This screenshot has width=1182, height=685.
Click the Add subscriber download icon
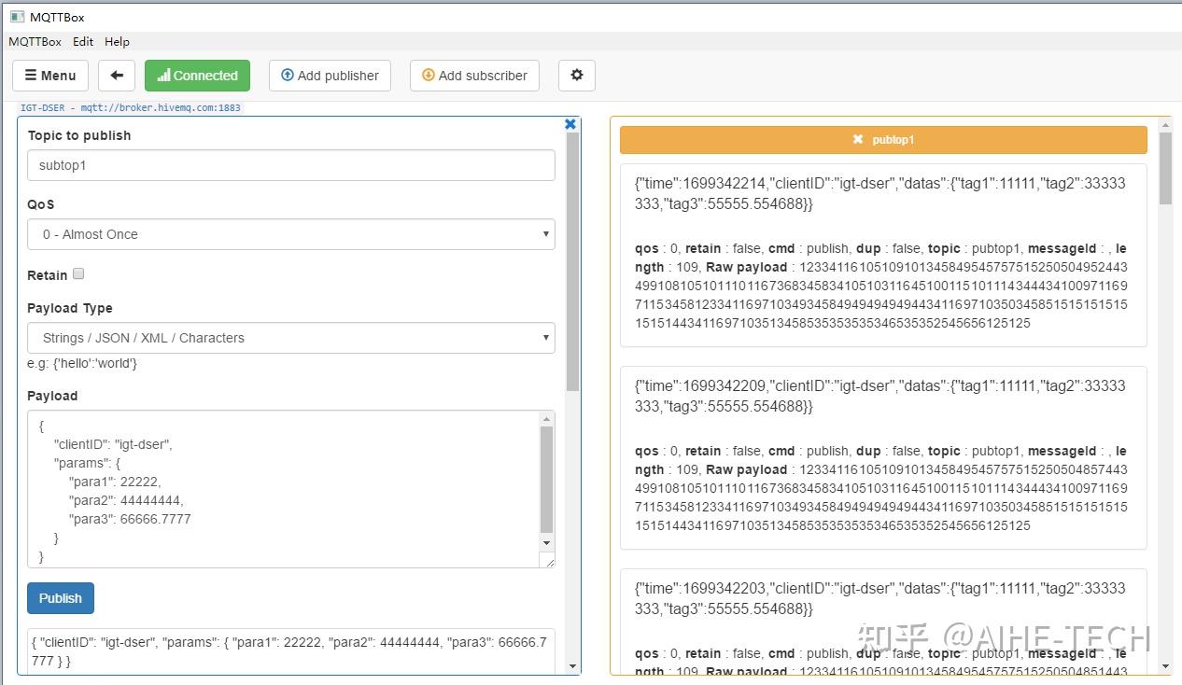tap(429, 76)
